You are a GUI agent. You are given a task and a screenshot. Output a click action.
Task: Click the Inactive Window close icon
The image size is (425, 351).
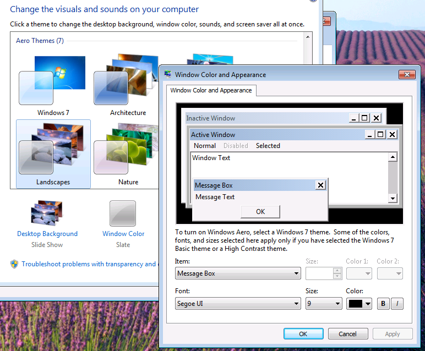tap(376, 118)
